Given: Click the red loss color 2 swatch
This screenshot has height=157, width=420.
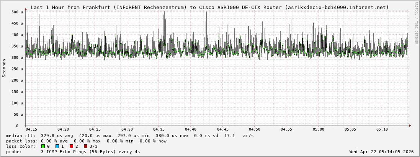Looking at the screenshot, I should [x=71, y=146].
